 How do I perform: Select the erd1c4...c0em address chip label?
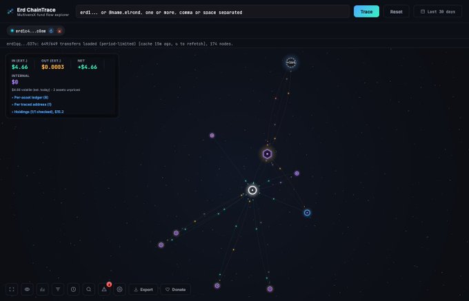click(x=30, y=31)
